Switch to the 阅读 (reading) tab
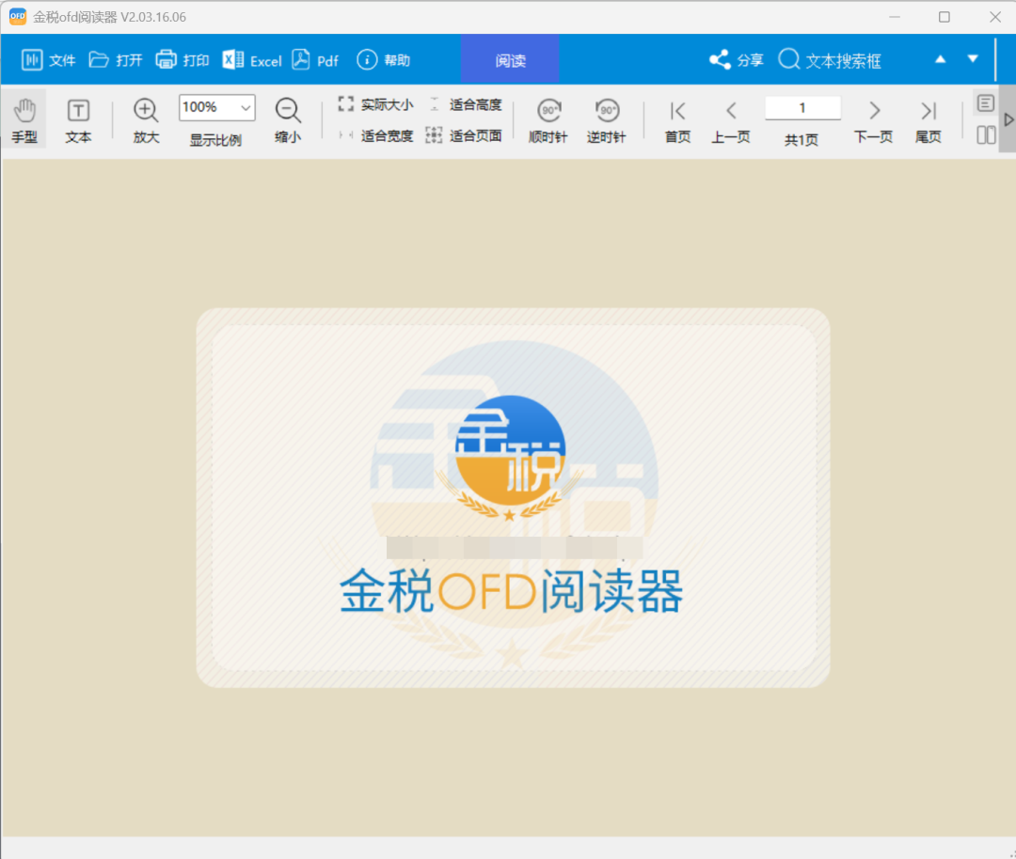 tap(510, 58)
